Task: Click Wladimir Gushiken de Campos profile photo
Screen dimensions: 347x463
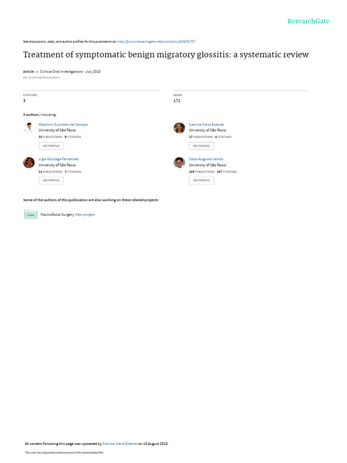Action: point(29,128)
